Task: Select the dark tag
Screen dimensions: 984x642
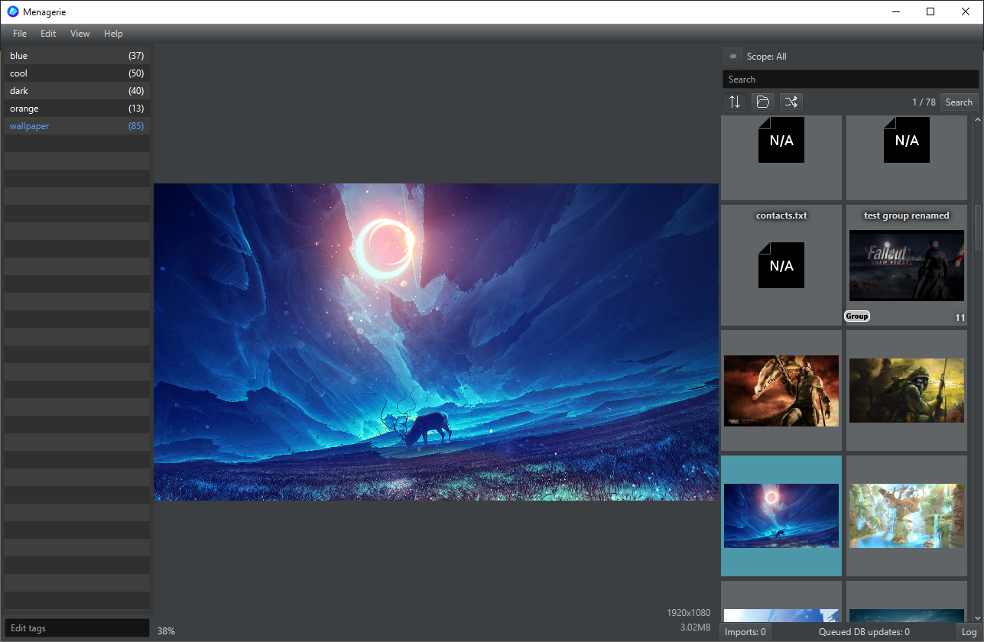Action: pos(77,91)
